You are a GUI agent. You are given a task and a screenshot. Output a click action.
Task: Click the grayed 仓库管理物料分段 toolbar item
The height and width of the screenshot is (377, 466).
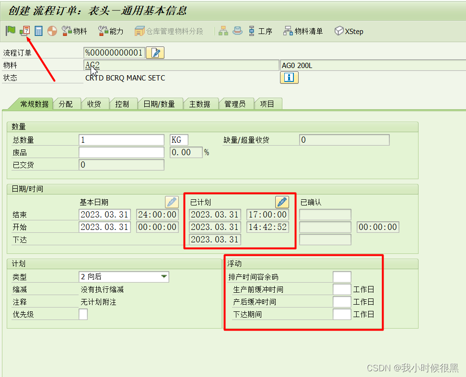tap(170, 32)
